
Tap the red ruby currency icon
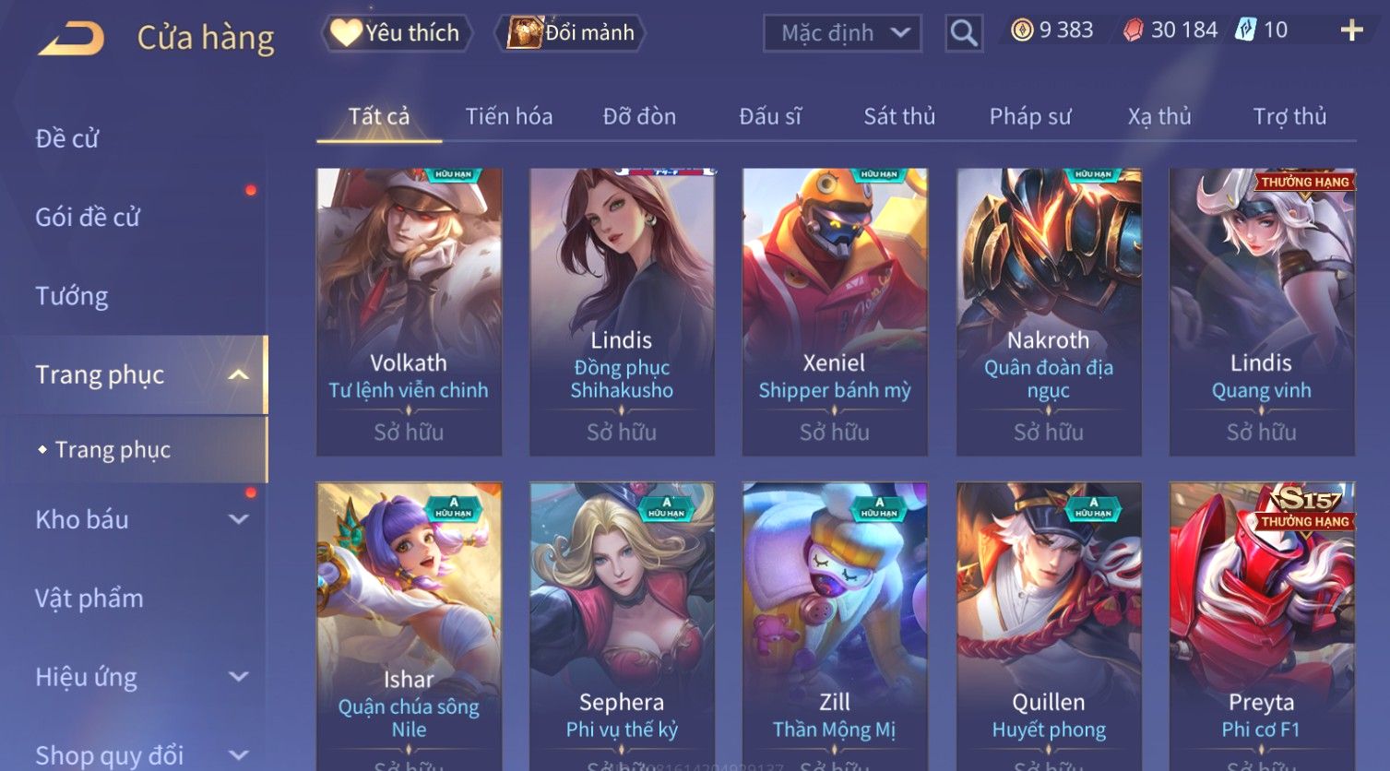(x=1133, y=30)
